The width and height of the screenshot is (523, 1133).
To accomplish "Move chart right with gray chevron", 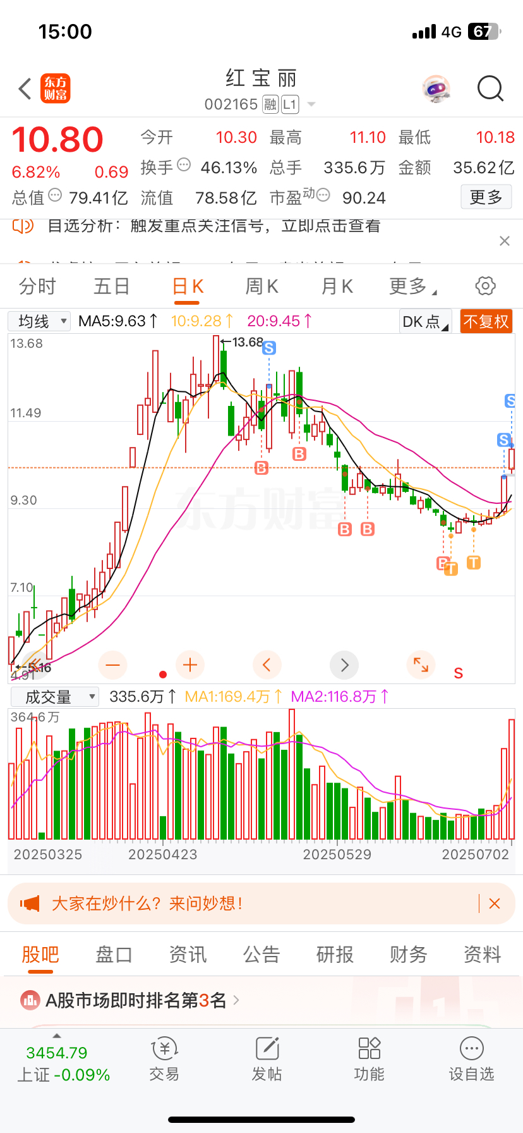I will point(344,664).
